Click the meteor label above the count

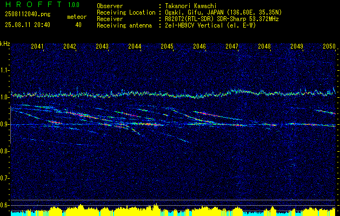tap(77, 17)
